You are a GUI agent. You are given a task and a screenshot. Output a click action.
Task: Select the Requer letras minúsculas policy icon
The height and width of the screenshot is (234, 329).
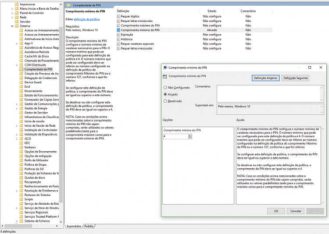click(x=118, y=21)
